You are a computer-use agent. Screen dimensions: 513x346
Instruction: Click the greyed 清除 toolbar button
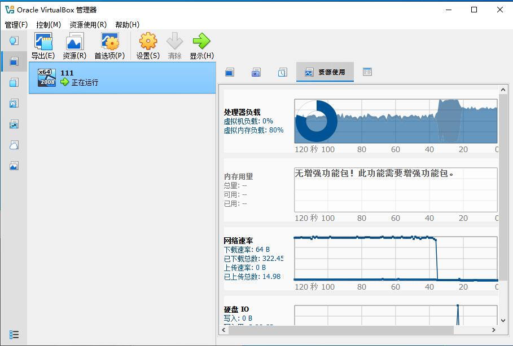coord(174,46)
